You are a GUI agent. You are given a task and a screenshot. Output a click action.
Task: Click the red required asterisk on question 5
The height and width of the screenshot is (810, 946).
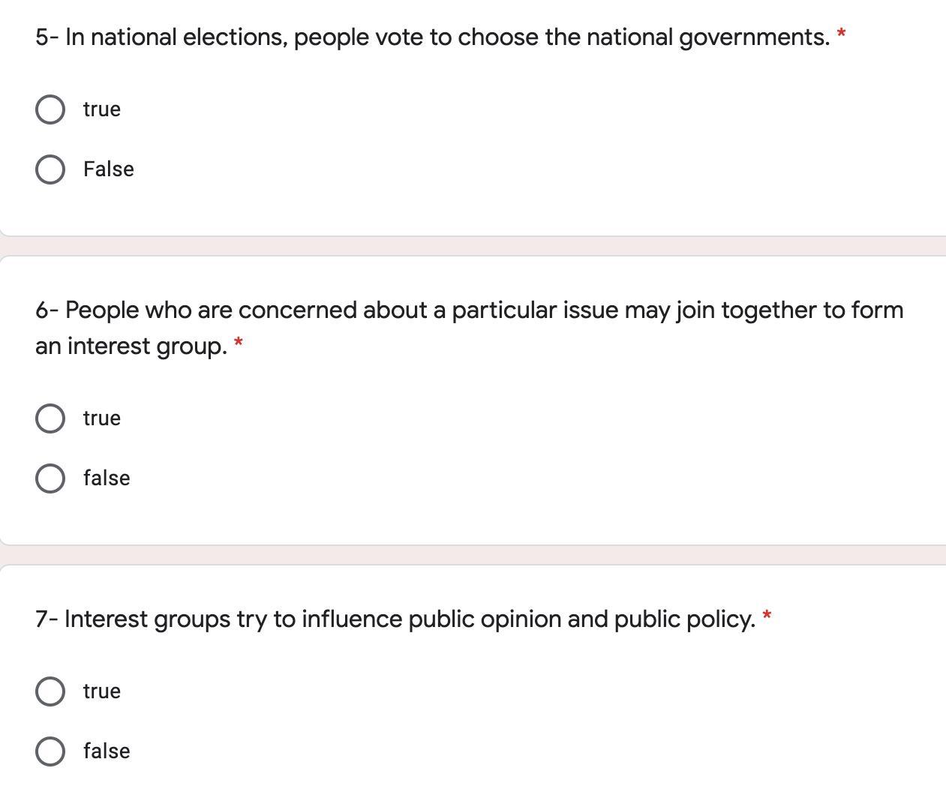[842, 34]
